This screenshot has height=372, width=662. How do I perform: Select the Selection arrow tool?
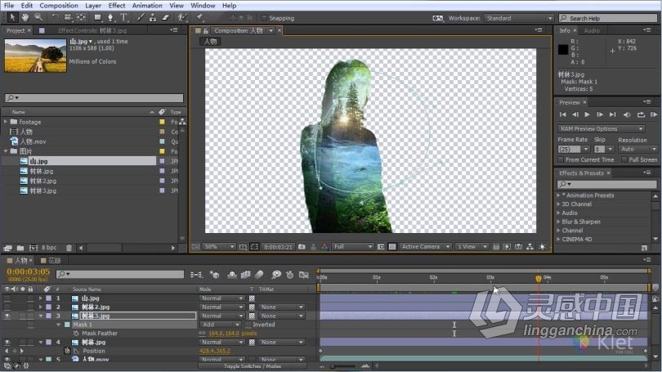11,17
